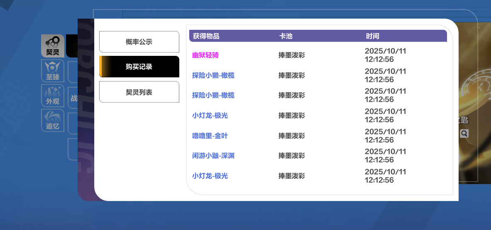Switch to the 概率公示 tab
The width and height of the screenshot is (491, 230).
click(x=139, y=42)
